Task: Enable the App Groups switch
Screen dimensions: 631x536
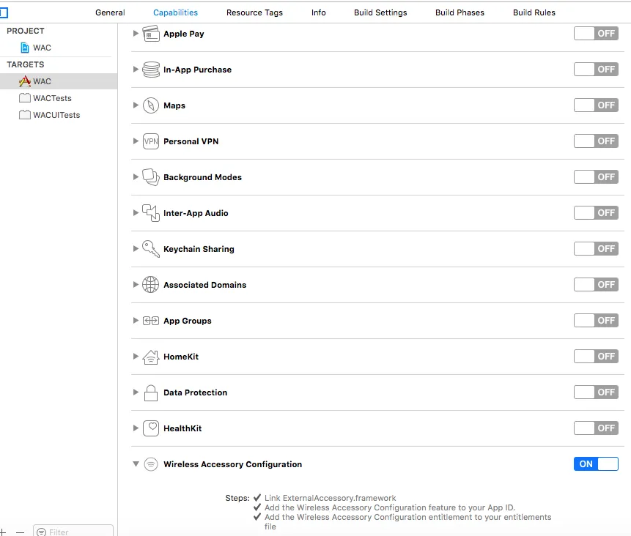Action: (x=596, y=321)
